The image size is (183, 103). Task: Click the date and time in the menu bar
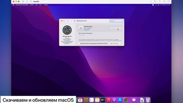165,5
